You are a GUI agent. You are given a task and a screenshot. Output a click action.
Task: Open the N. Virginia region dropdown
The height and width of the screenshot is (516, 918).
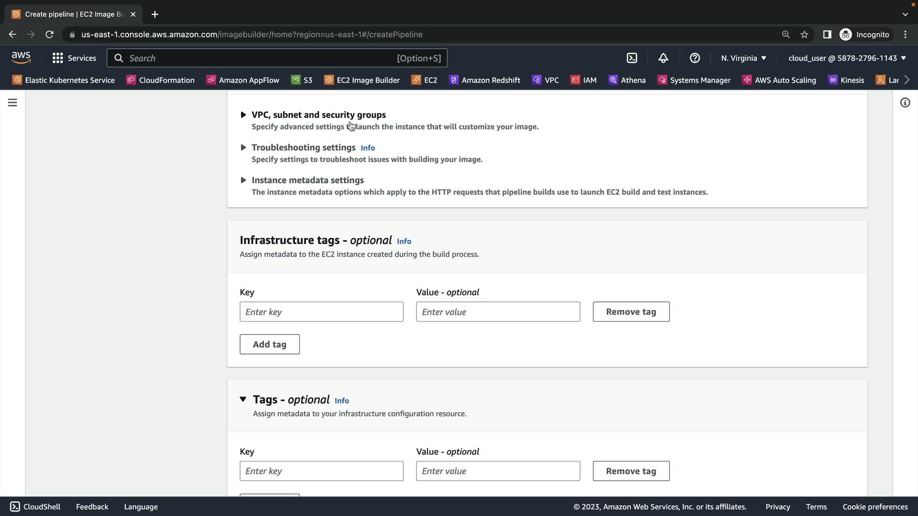743,58
